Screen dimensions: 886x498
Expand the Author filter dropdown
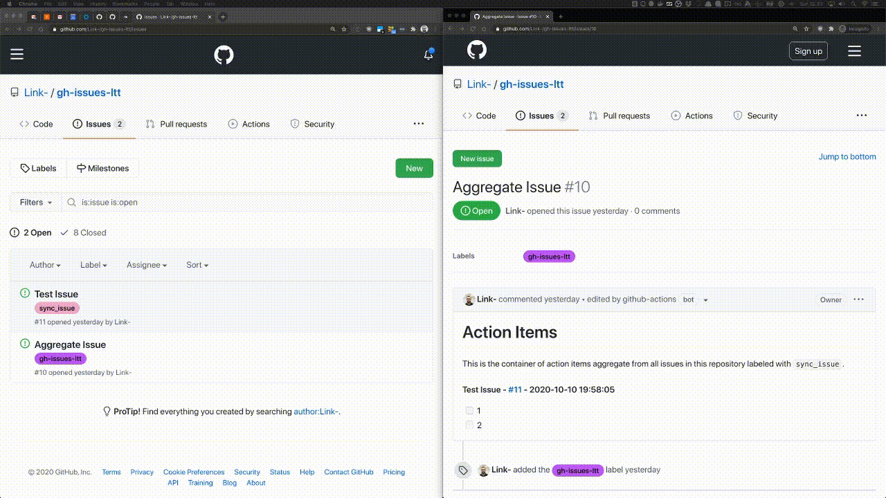pyautogui.click(x=45, y=265)
